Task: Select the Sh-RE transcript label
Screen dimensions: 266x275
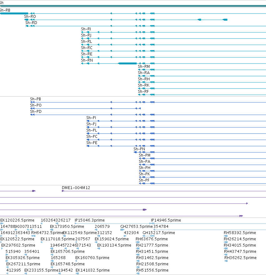Action: (87, 54)
